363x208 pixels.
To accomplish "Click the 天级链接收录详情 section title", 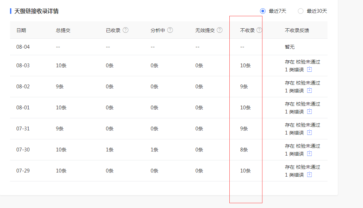I will pyautogui.click(x=36, y=11).
